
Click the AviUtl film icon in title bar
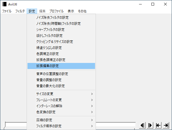4,4
